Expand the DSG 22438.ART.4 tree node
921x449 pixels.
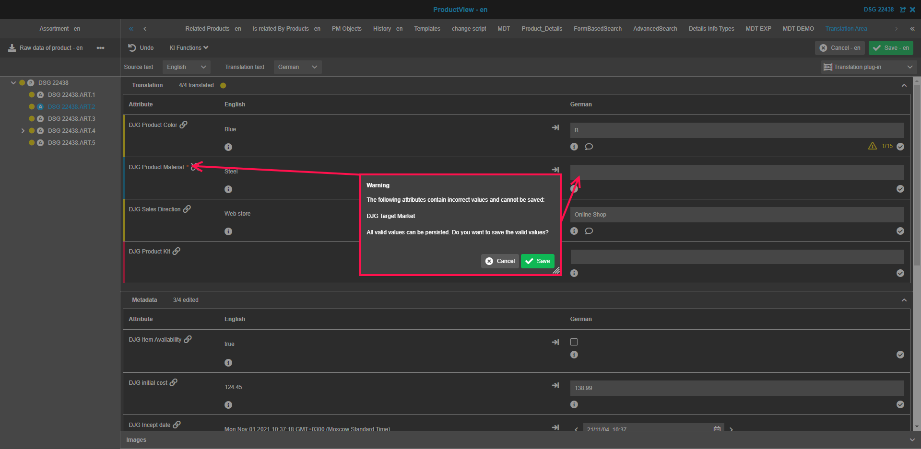pos(23,131)
